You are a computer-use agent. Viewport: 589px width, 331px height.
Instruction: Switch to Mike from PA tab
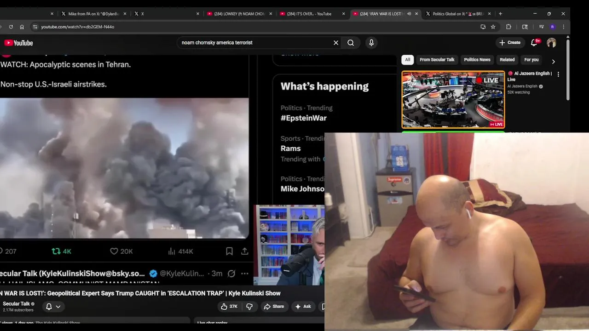[93, 14]
